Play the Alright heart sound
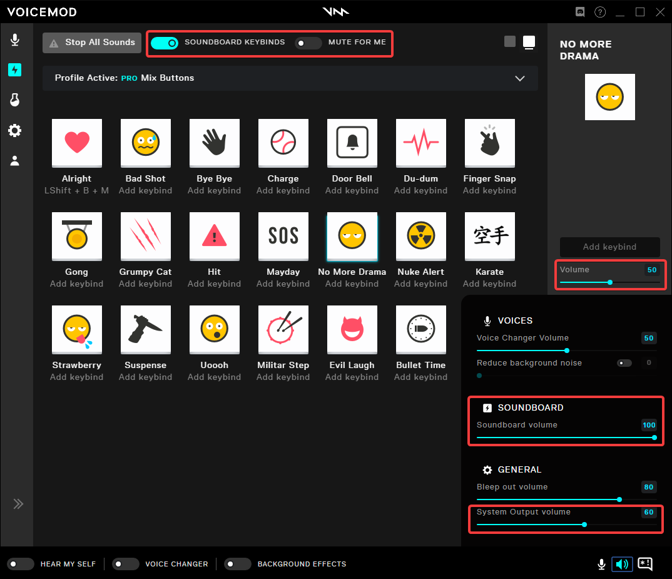The width and height of the screenshot is (672, 579). (77, 143)
